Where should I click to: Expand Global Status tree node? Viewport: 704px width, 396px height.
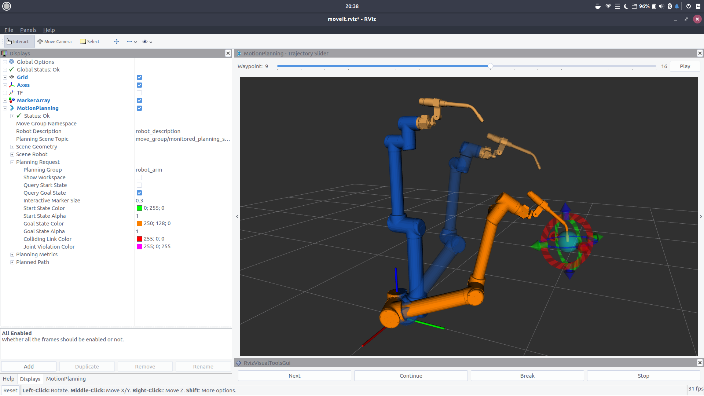click(x=5, y=70)
